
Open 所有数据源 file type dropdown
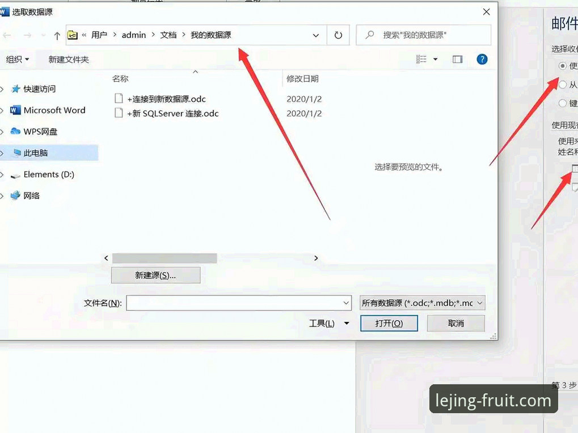[x=423, y=303]
